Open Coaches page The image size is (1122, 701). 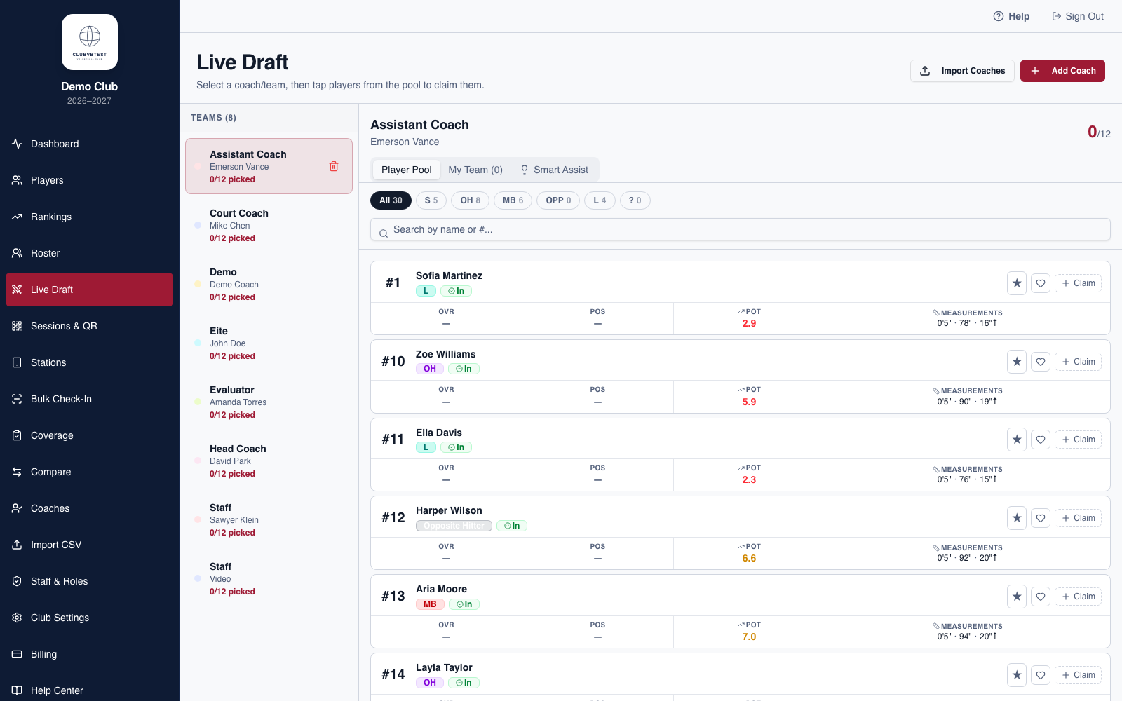(x=89, y=508)
